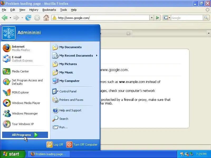Open Windows Messenger
Screen dimensions: 211x158
(25, 113)
